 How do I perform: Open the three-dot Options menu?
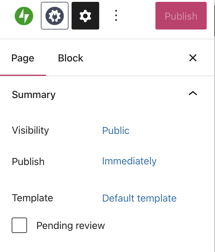tap(116, 16)
